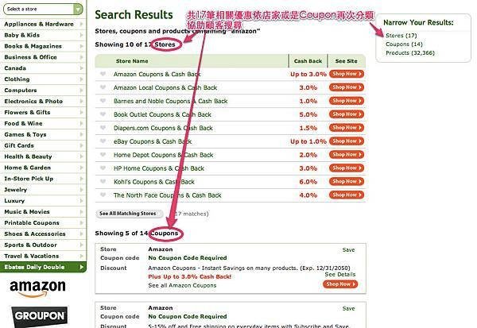Open Gift Cards category
The width and height of the screenshot is (477, 328).
click(43, 145)
